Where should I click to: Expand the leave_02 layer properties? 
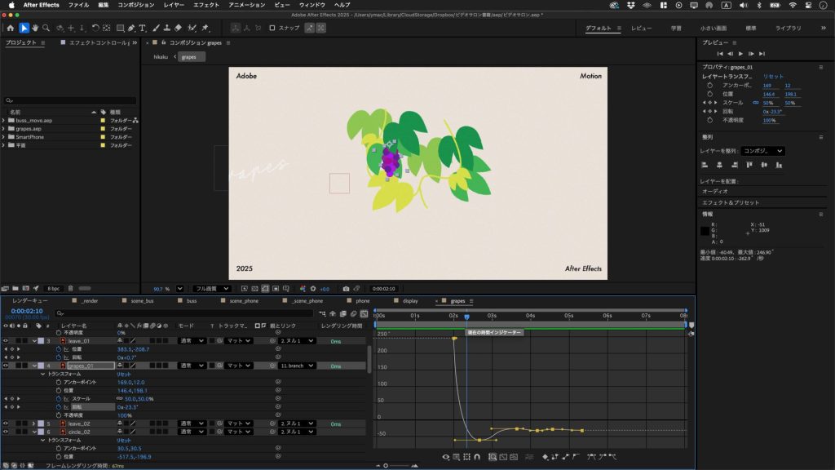(33, 423)
